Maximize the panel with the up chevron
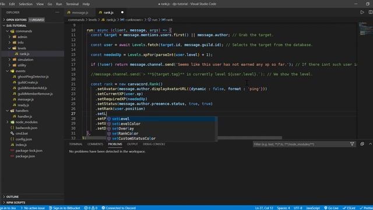The image size is (373, 210). tap(370, 144)
